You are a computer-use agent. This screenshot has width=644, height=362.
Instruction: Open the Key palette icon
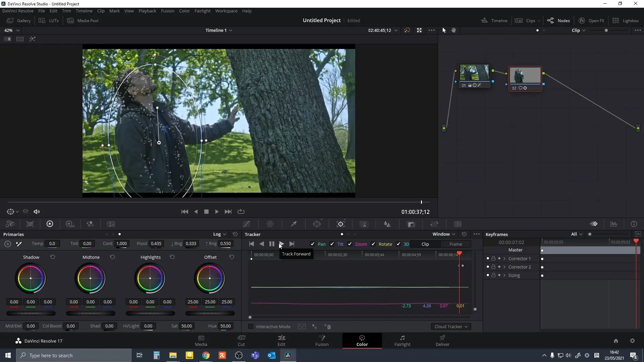point(411,224)
